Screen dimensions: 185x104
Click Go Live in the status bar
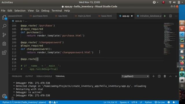click(160, 102)
